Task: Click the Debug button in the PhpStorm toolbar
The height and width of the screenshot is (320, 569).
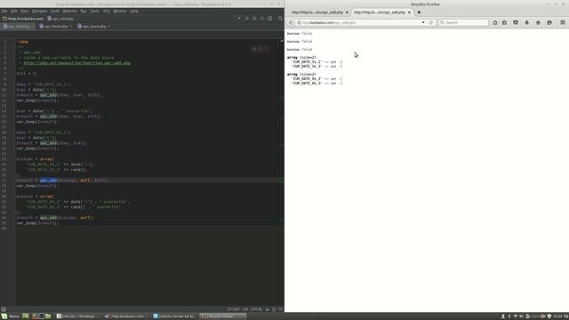Action: 254,19
